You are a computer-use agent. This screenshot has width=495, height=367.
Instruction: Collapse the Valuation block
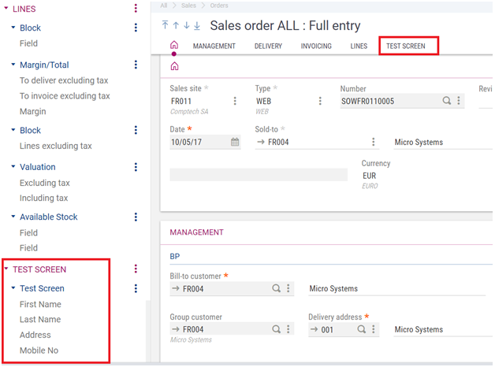13,166
